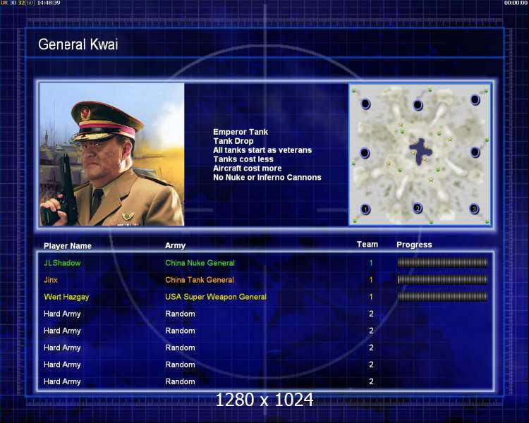Click "No Nuke or Inferno Cannons" text
Screen dimensions: 529x423
click(x=267, y=178)
